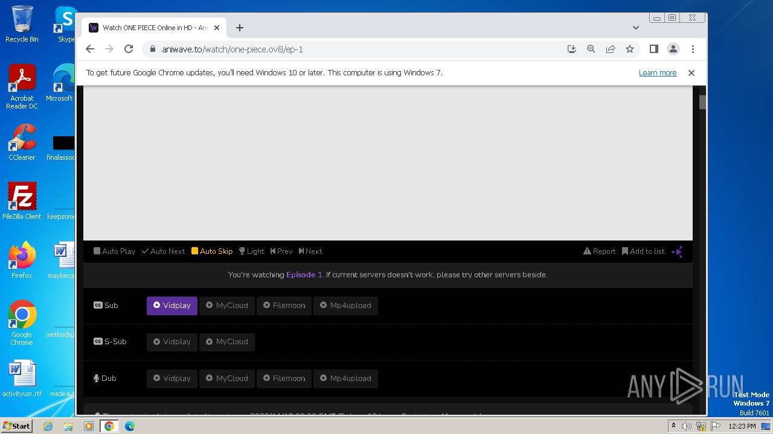Screen dimensions: 773x434
Task: Open Google Chrome desktop shortcut
Action: coord(22,322)
